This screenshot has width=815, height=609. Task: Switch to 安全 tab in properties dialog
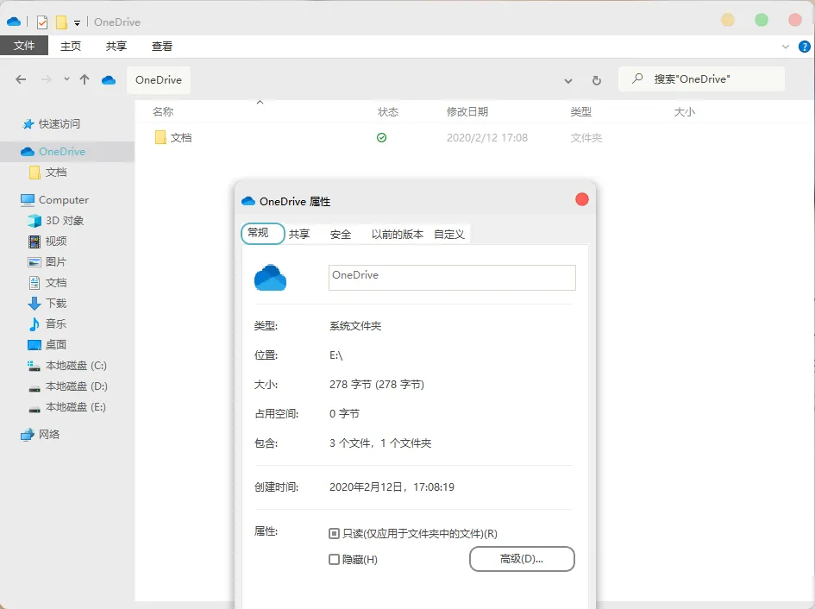[341, 234]
